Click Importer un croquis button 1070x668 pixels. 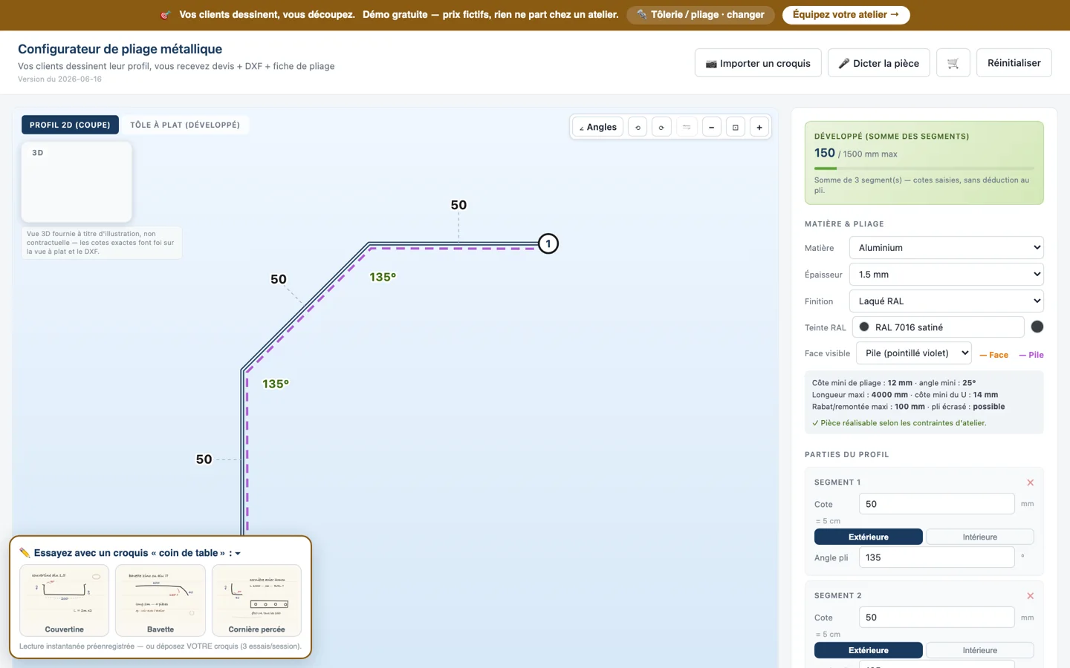click(758, 63)
